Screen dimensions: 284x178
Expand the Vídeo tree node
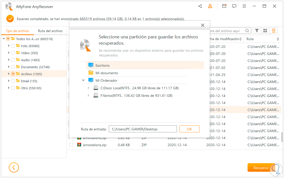coord(9,53)
